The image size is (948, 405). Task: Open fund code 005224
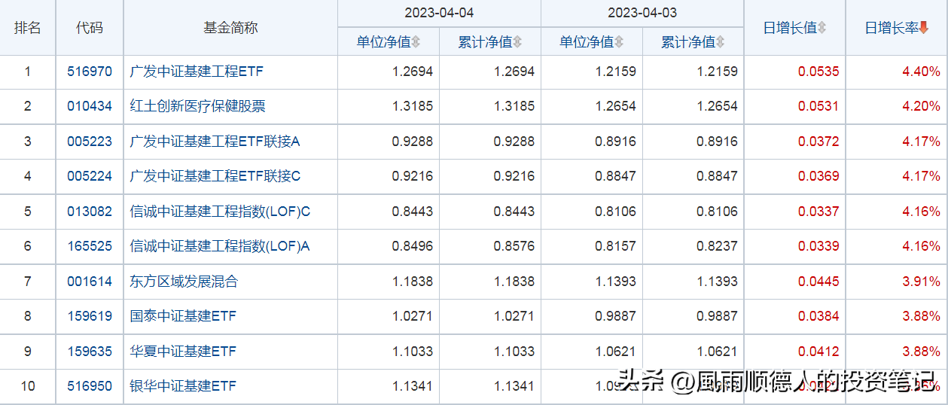pos(90,176)
